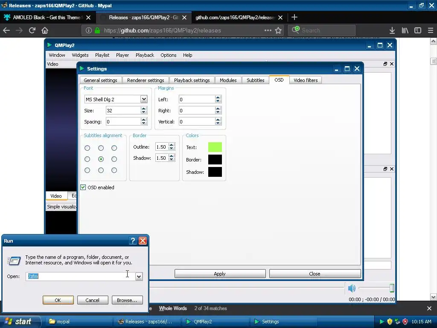Click Run dialog help question mark
Screen dimensions: 437x328
(x=133, y=241)
